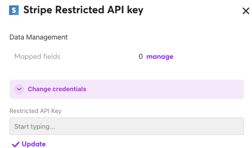Click the Start typing placeholder text
This screenshot has width=252, height=148.
35,127
